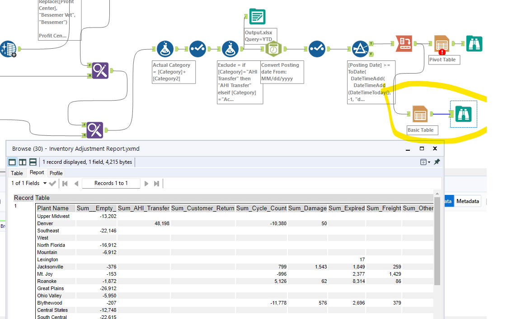Select the highlighted Browse tool after Basic Table

pos(463,114)
